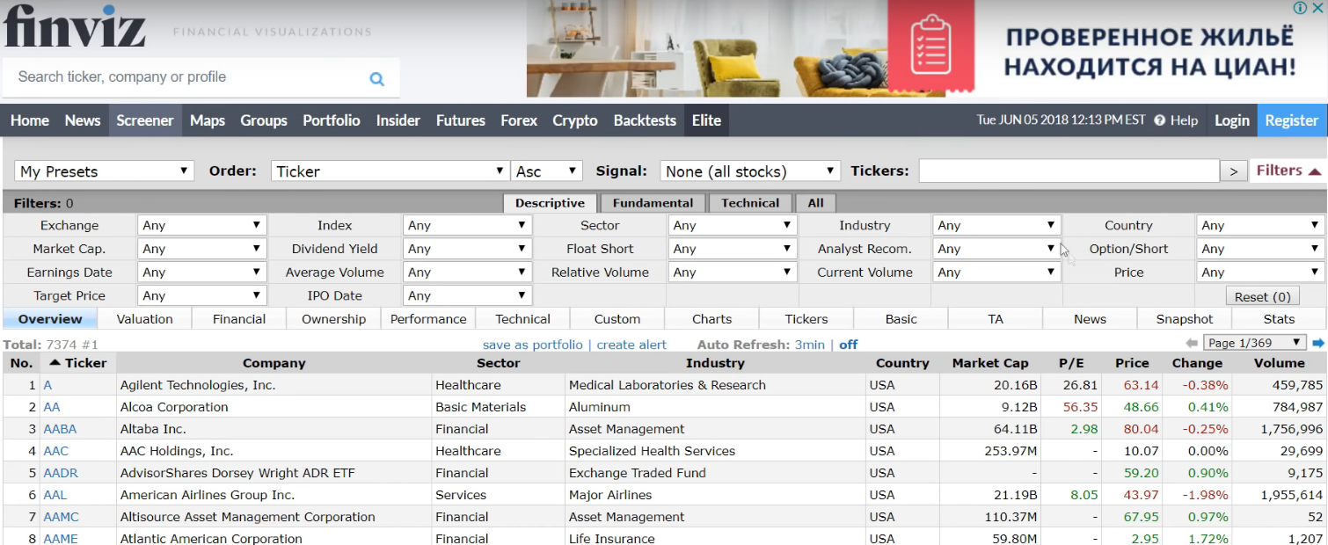The width and height of the screenshot is (1328, 545).
Task: Open the Stats view tab
Action: click(1279, 319)
